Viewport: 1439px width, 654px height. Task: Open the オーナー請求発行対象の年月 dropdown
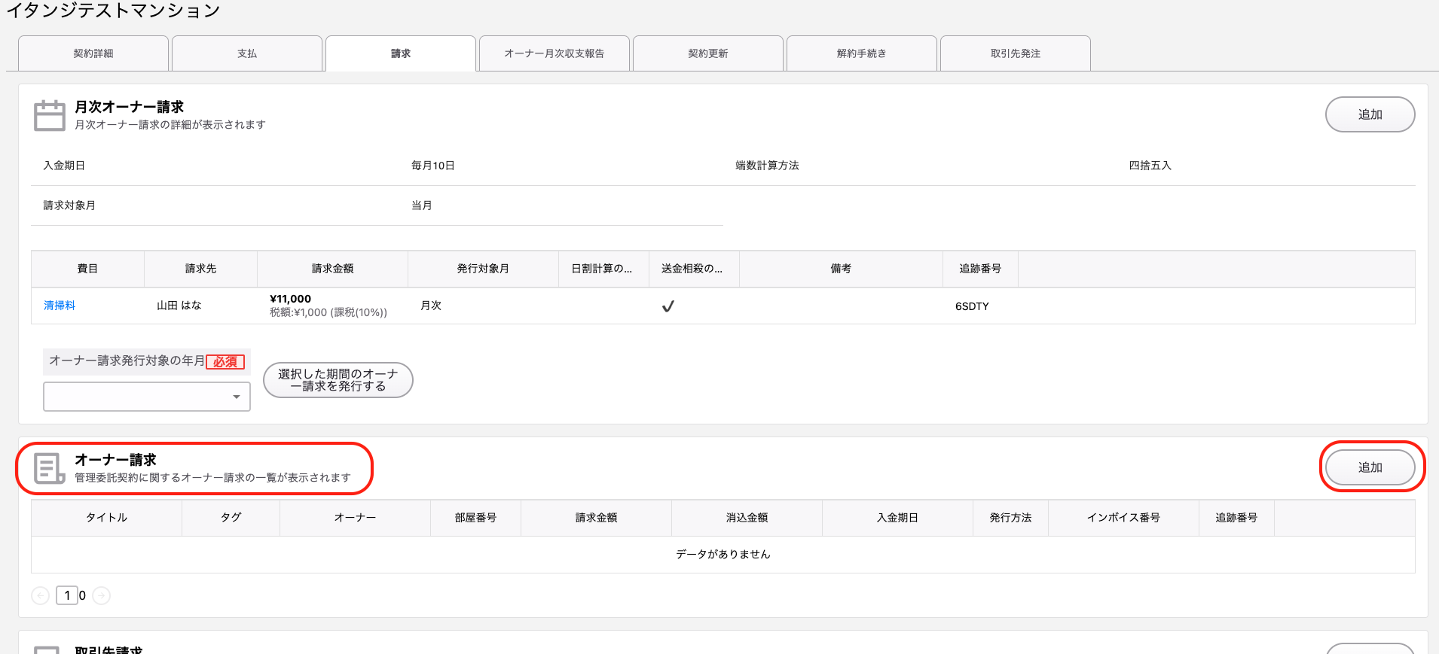[147, 397]
